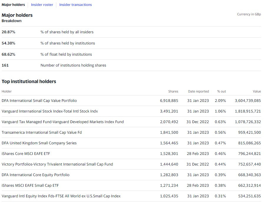This screenshot has width=272, height=205.
Task: Click the 2,070,492 shares value
Action: coord(169,122)
